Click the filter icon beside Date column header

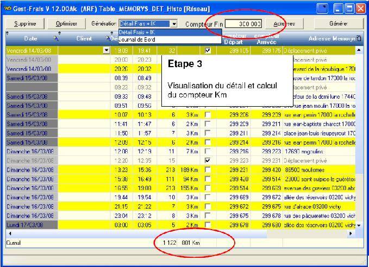(57, 38)
